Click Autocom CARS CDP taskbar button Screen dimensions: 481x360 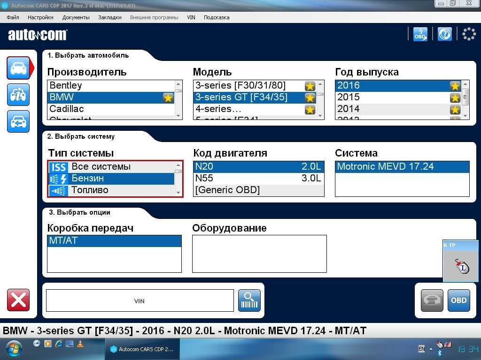(x=142, y=349)
